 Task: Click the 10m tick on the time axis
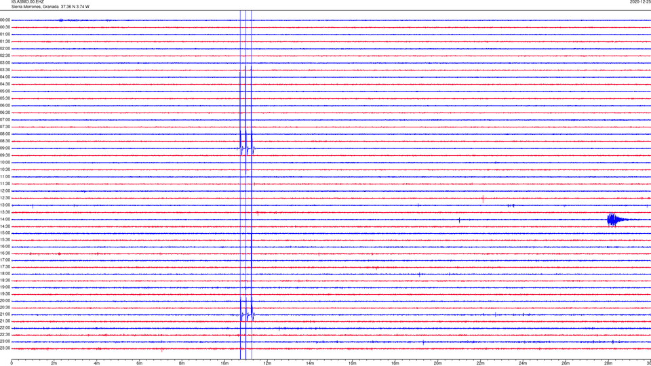click(224, 363)
